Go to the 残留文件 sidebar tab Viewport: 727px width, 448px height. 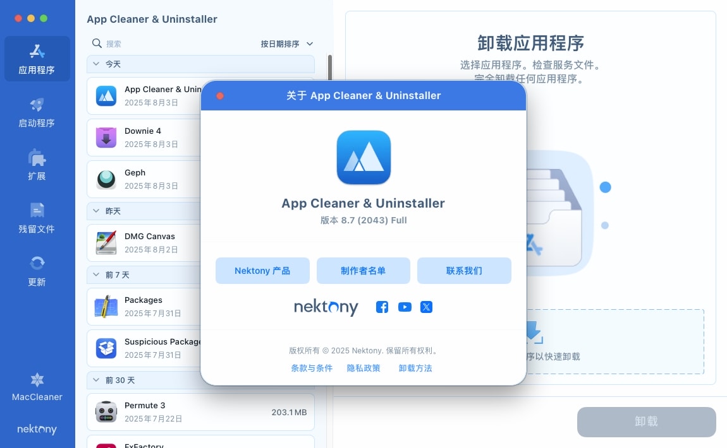coord(37,219)
